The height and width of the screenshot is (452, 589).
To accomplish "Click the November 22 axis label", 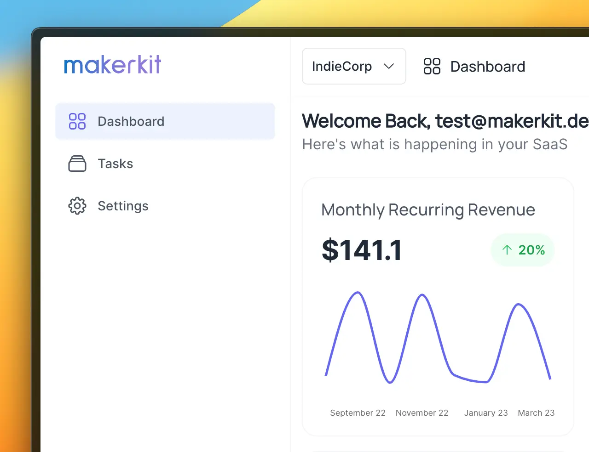I will coord(422,413).
